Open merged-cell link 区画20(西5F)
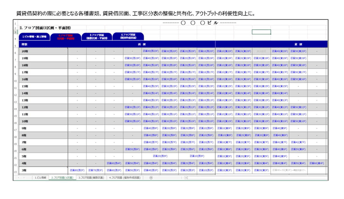The height and width of the screenshot is (199, 344). 160,156
